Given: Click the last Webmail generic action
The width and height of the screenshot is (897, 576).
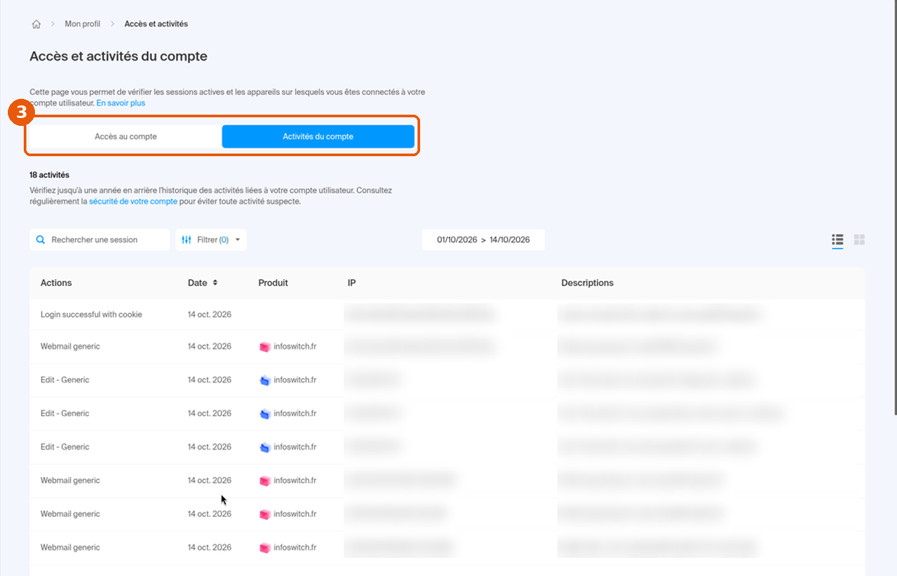Looking at the screenshot, I should point(70,548).
